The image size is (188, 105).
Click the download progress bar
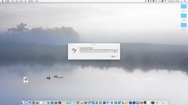tap(99, 52)
